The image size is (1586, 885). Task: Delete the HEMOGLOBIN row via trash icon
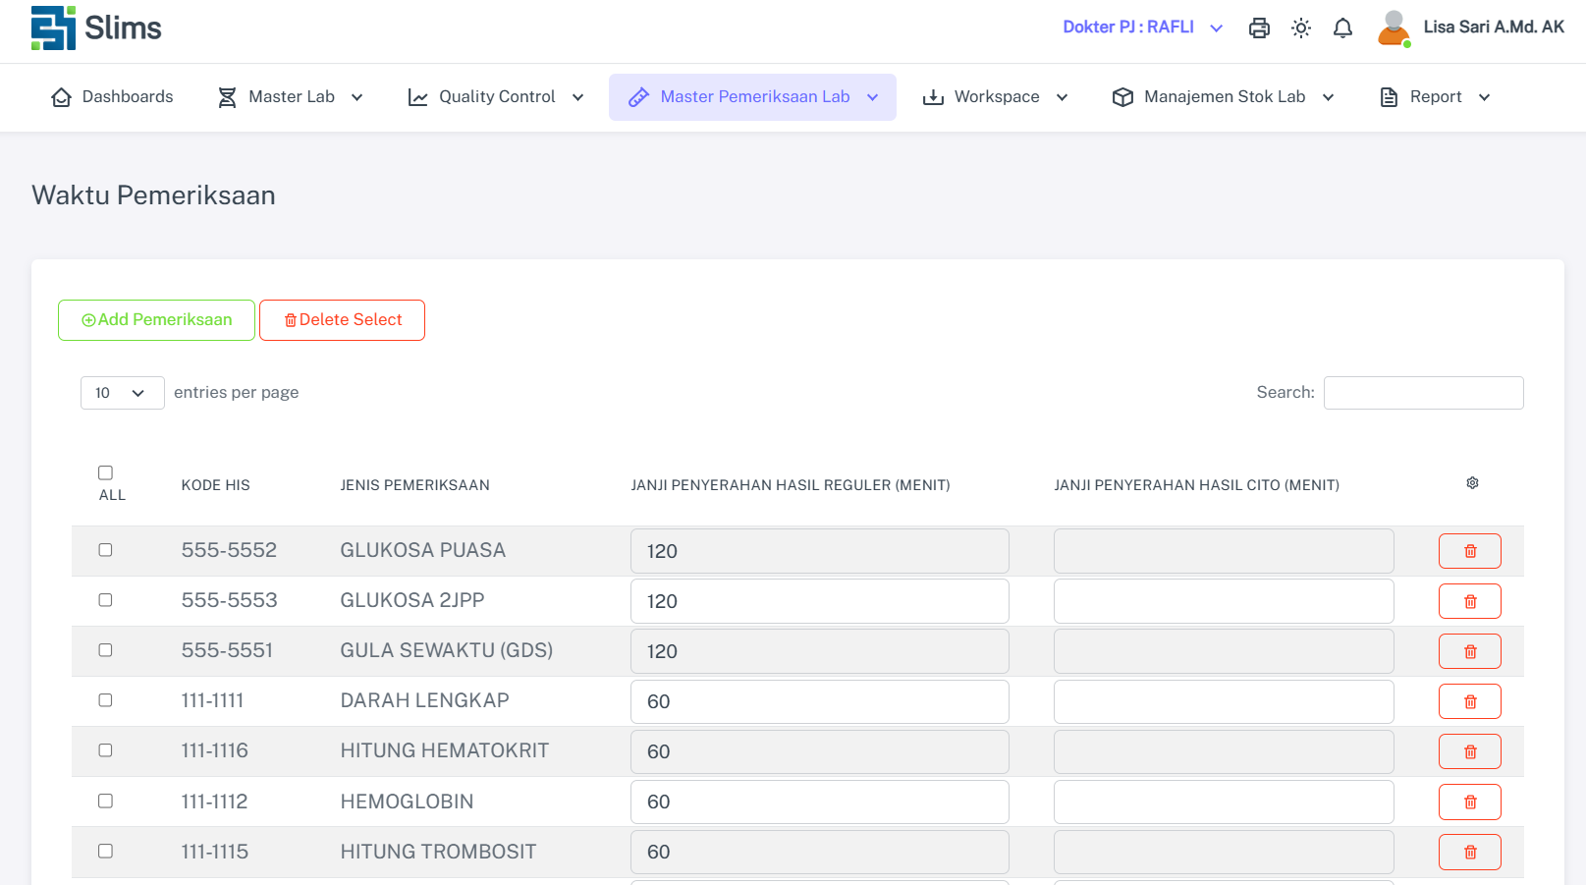click(1469, 802)
